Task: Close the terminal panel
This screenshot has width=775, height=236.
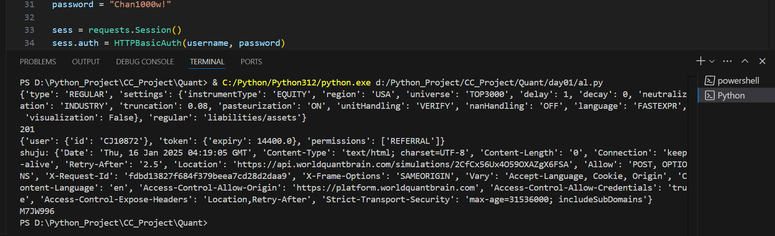Action: click(x=762, y=61)
